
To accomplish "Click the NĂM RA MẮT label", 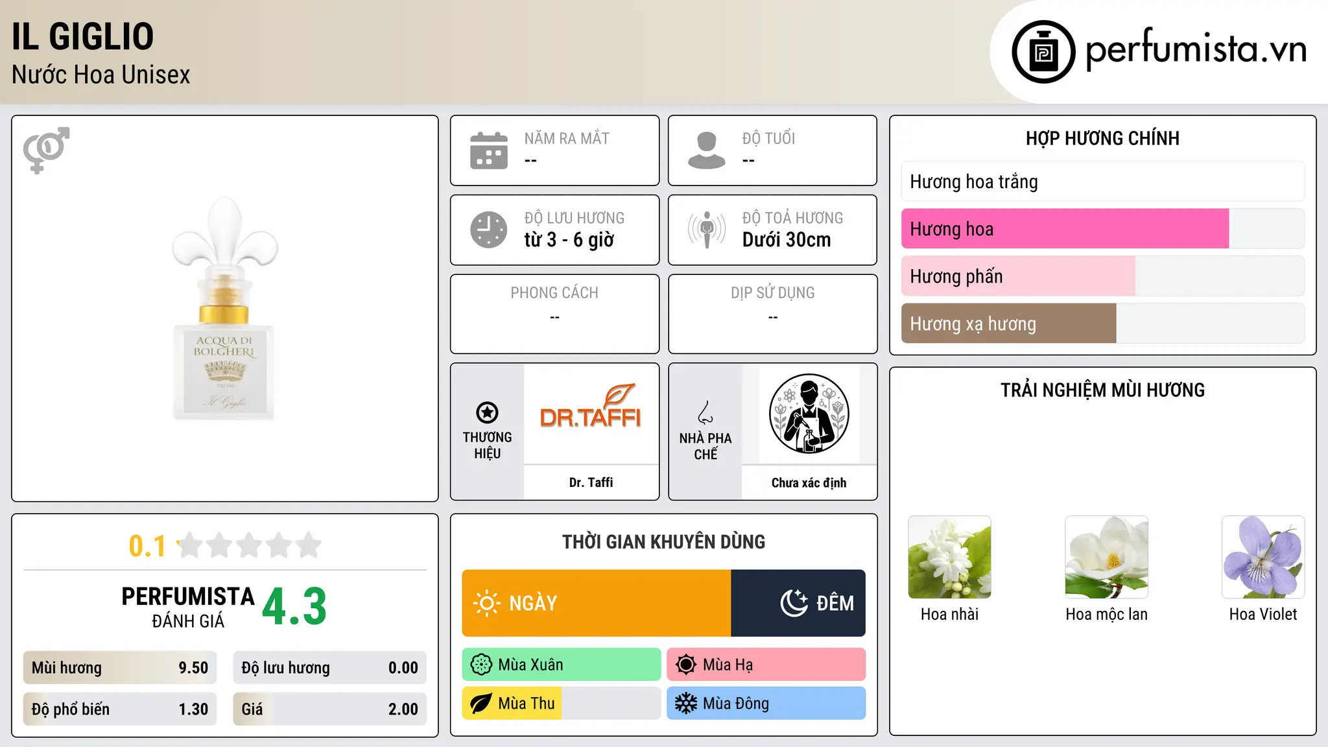I will click(x=567, y=138).
